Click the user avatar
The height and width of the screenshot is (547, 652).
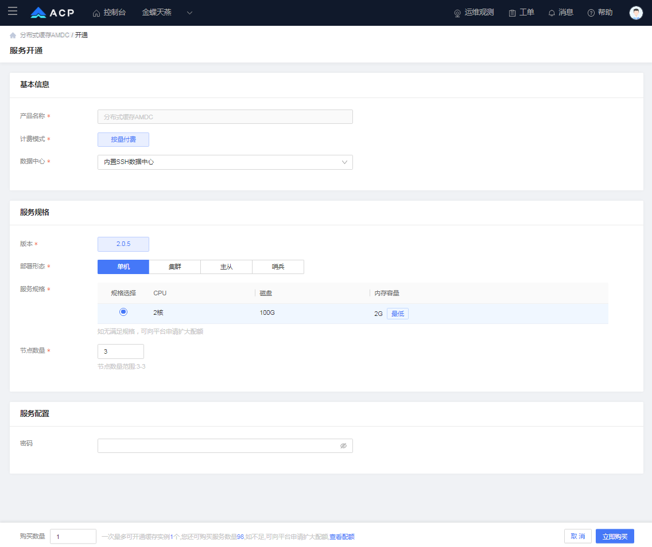pos(636,13)
